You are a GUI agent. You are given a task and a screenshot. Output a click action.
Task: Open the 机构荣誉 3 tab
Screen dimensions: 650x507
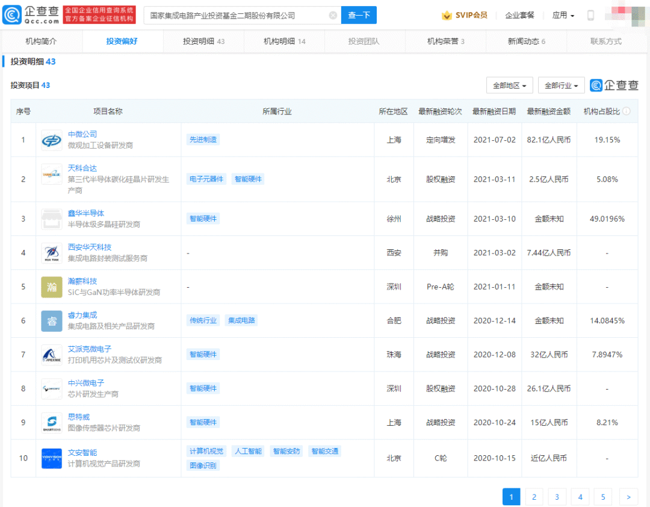[445, 41]
